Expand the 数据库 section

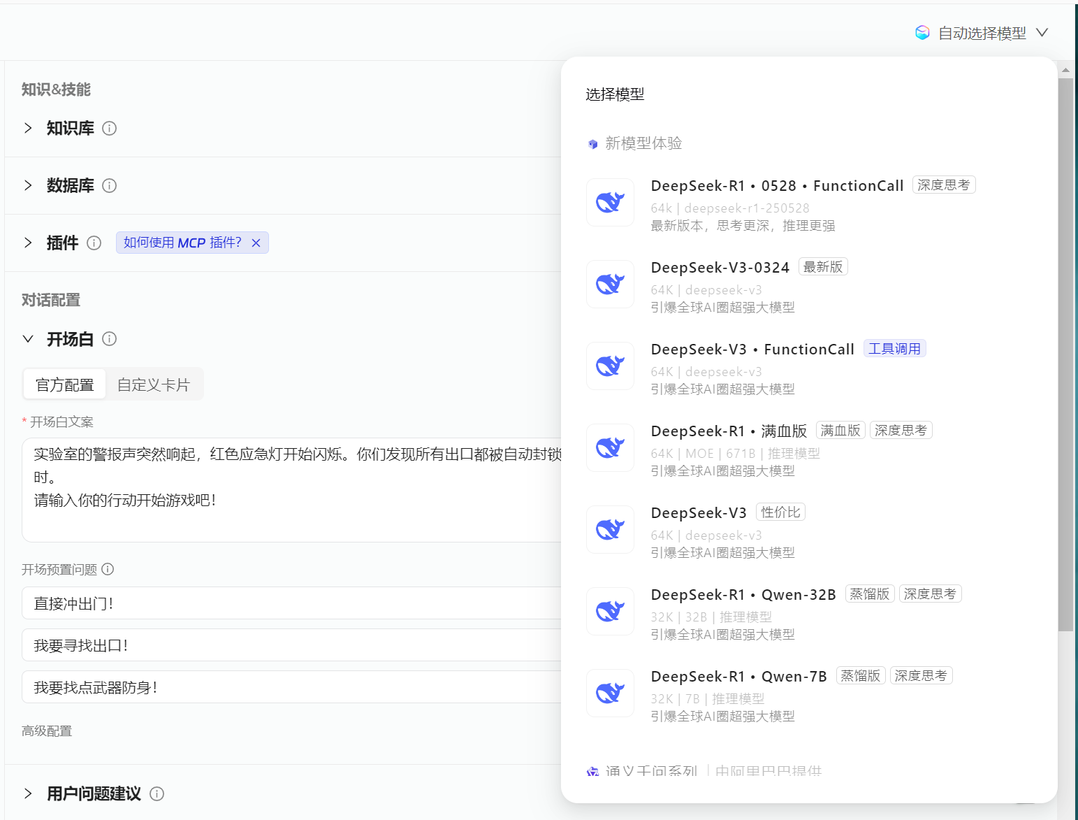click(x=28, y=185)
